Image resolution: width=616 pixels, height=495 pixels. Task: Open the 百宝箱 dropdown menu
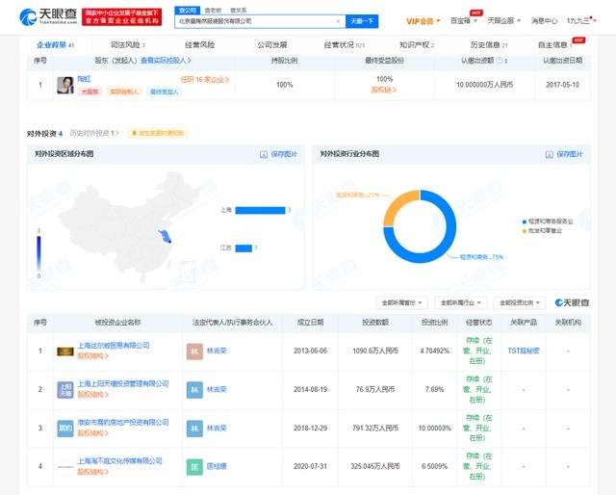[464, 21]
